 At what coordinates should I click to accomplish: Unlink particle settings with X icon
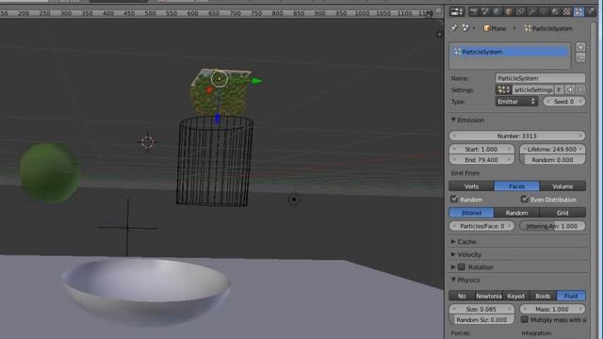[580, 90]
